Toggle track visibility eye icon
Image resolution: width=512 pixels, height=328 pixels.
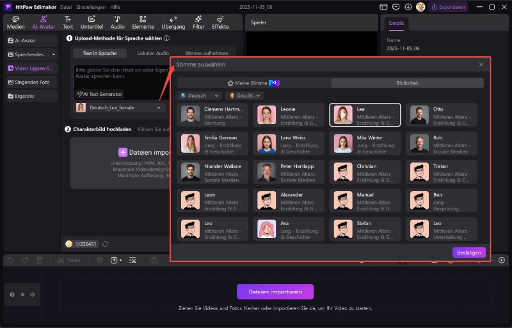[23, 295]
